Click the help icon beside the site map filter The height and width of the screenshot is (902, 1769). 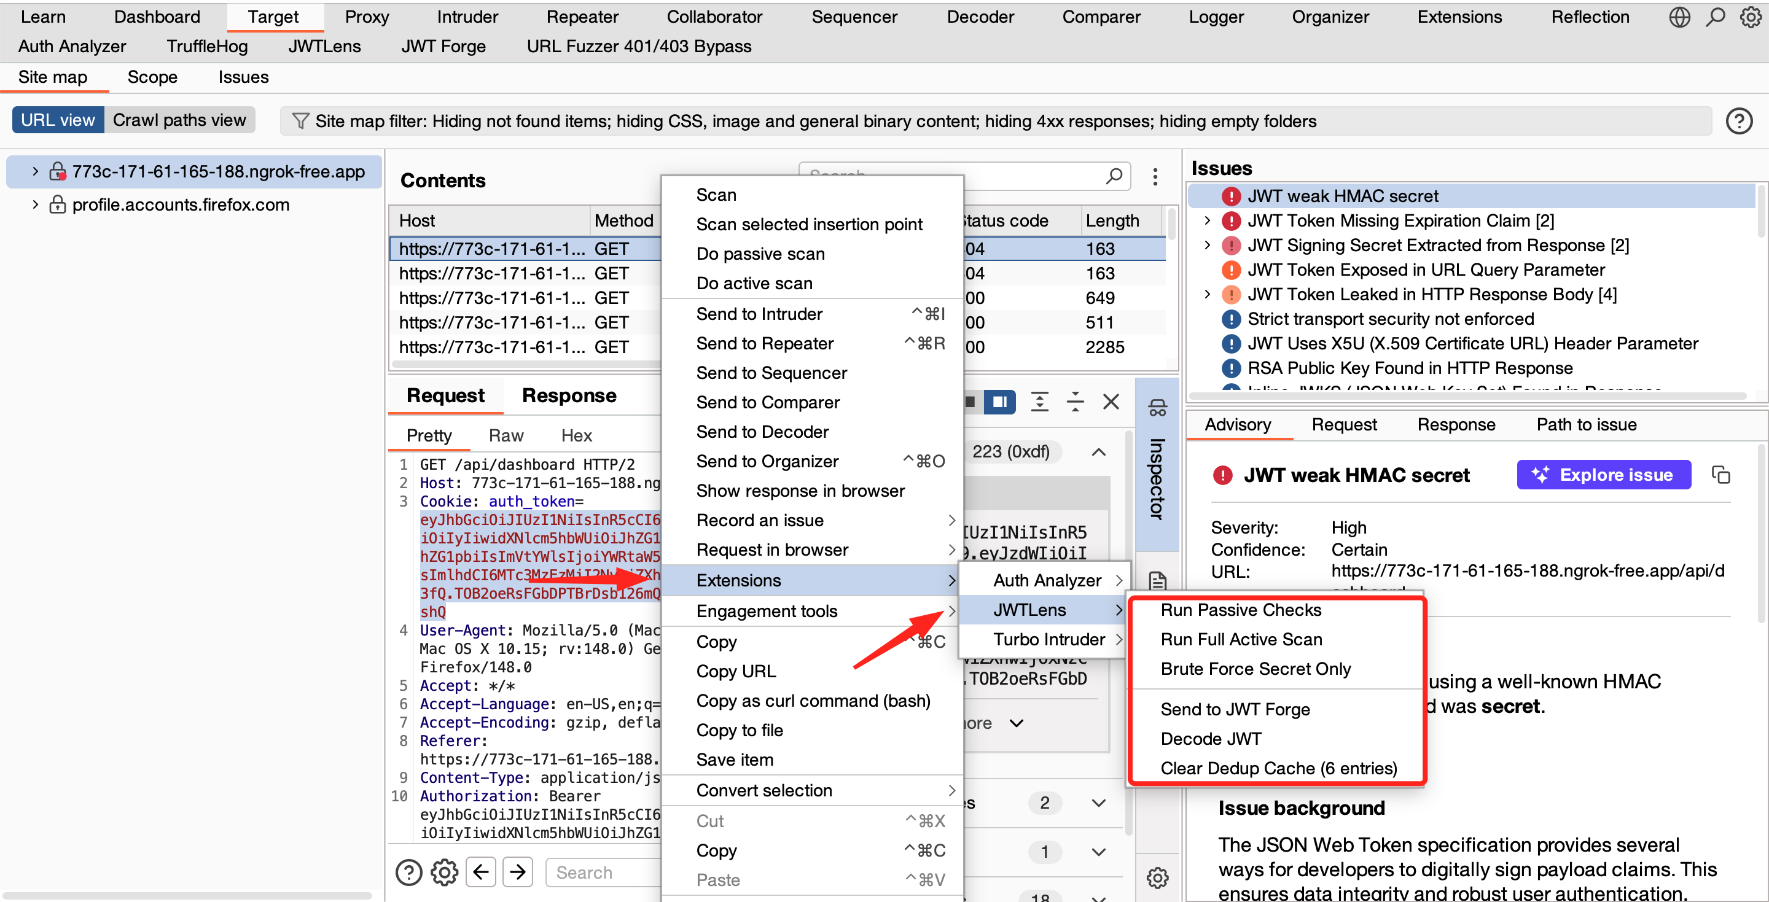pos(1740,121)
